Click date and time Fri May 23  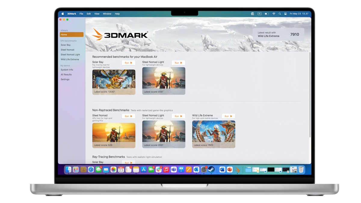click(x=299, y=14)
